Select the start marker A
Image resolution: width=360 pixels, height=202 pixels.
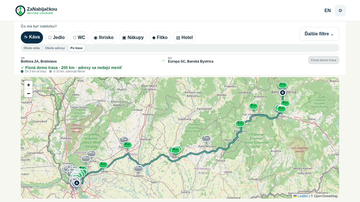point(76,183)
